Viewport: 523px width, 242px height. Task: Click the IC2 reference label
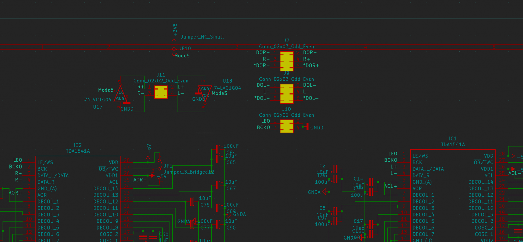point(78,145)
